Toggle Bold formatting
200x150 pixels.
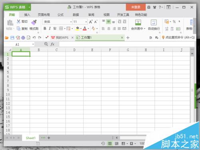point(45,28)
